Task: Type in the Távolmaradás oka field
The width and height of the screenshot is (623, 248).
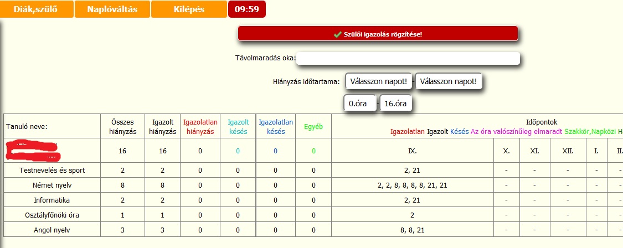Action: coord(409,58)
